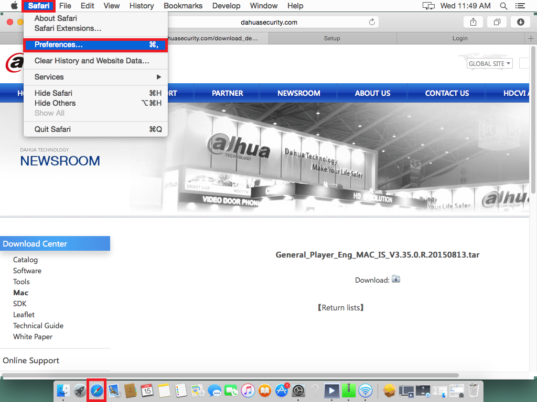Click the dahuasecurity.com address field
The width and height of the screenshot is (537, 402).
pos(269,22)
